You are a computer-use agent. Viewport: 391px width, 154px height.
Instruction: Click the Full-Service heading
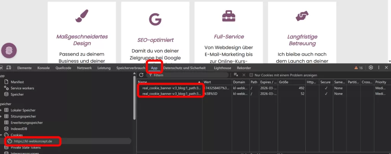tap(229, 37)
